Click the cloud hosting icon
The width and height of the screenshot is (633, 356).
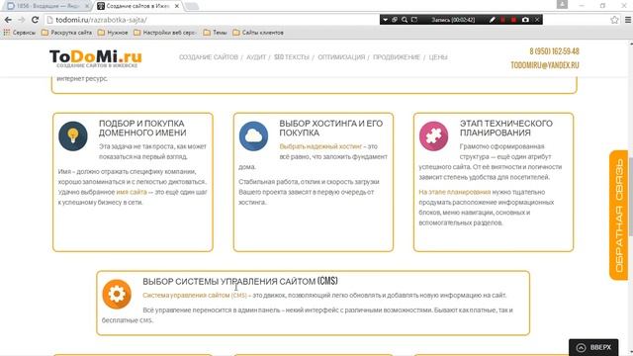click(253, 136)
